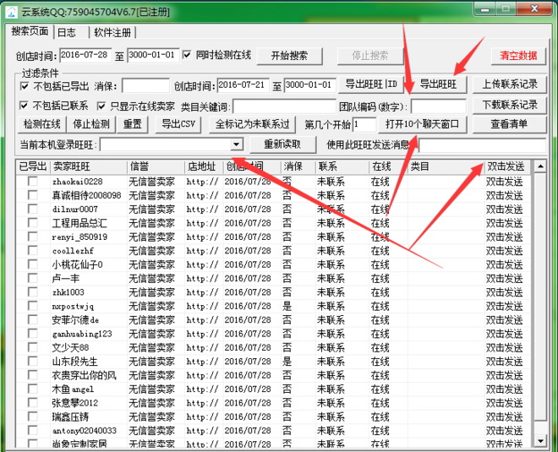Click the 开始搜索 button
Image resolution: width=558 pixels, height=452 pixels.
click(289, 56)
